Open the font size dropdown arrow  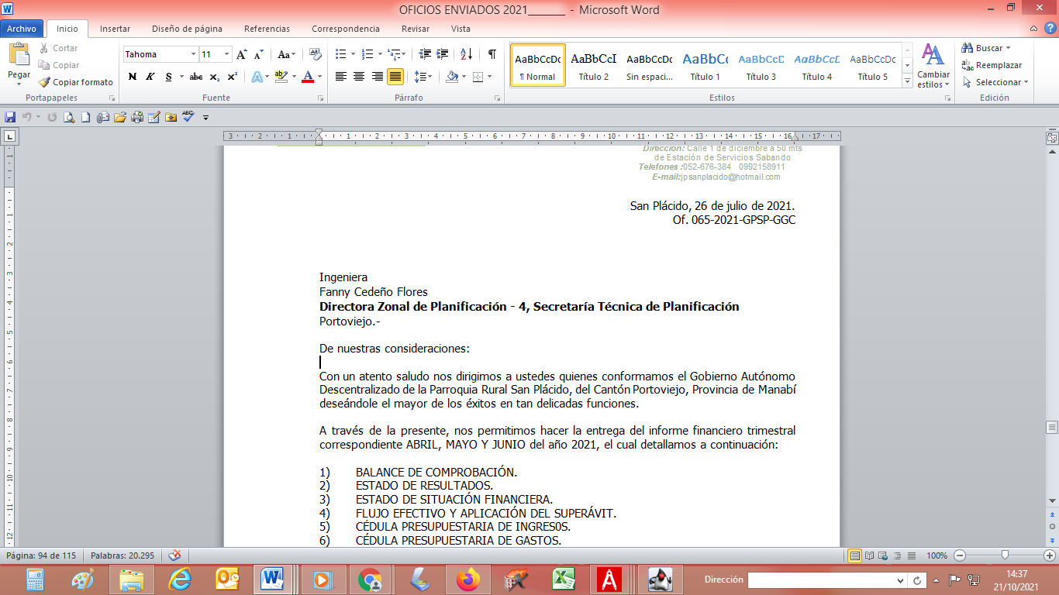coord(226,54)
